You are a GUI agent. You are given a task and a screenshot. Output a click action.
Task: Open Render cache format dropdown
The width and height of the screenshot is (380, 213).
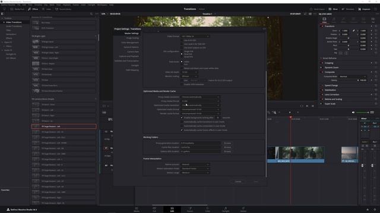[201, 114]
